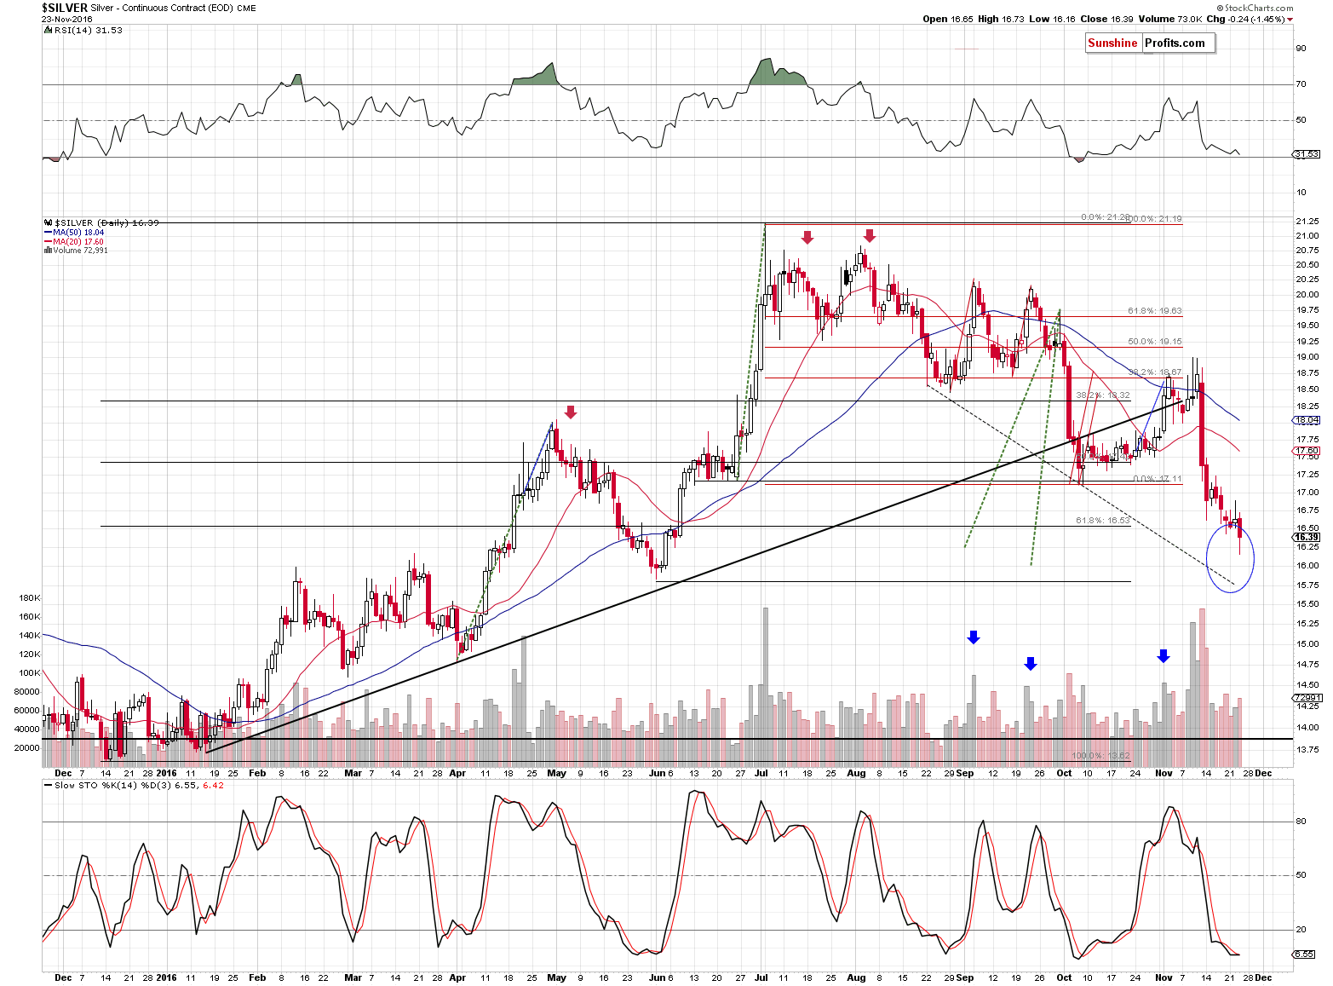Click the 18.04 blue price tag on right axis
The width and height of the screenshot is (1333, 986).
[x=1307, y=420]
